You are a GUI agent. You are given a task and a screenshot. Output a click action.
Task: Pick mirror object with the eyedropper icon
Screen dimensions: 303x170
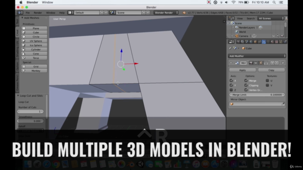click(283, 104)
